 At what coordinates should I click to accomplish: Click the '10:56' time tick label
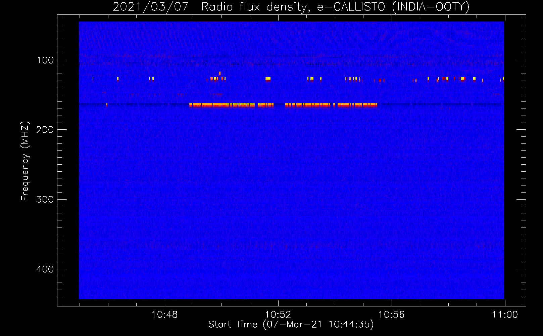[x=391, y=315]
